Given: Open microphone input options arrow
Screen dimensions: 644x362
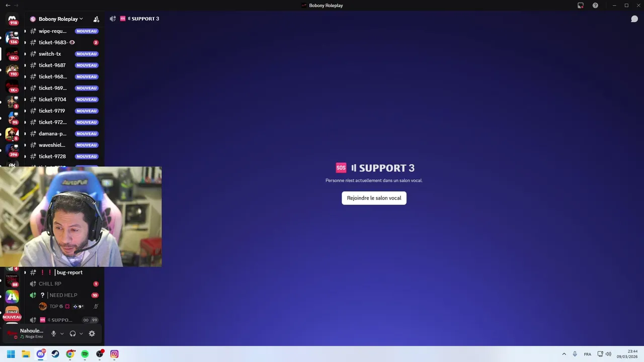Looking at the screenshot, I should point(62,333).
